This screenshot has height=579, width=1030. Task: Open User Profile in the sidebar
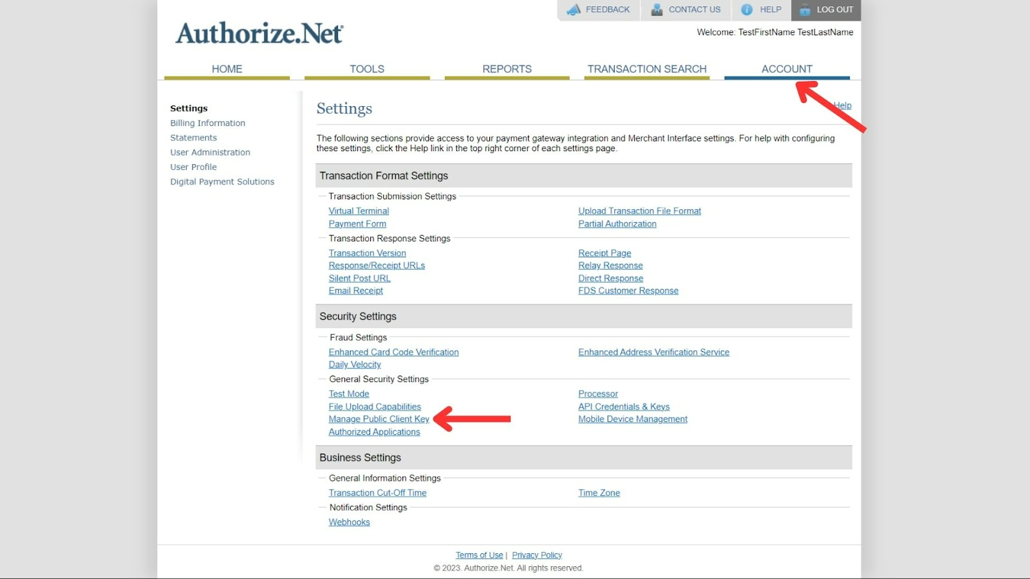pos(193,167)
